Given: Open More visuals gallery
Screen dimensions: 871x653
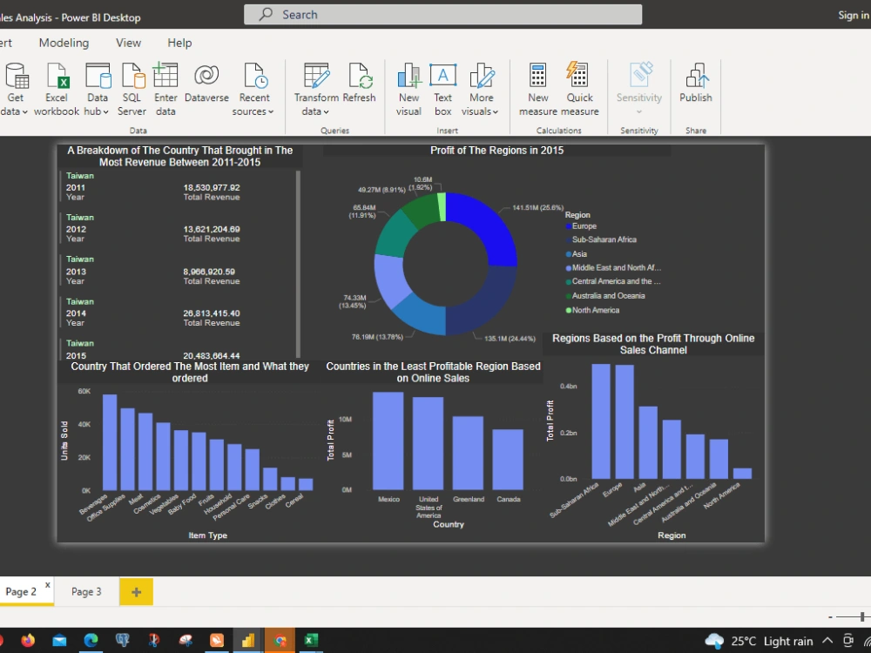Looking at the screenshot, I should pyautogui.click(x=481, y=89).
